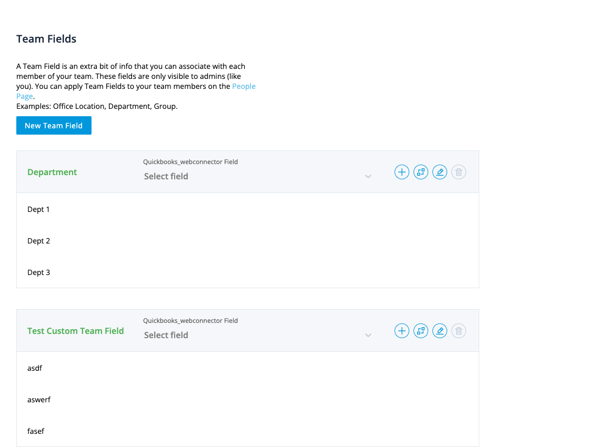
Task: Click the plus icon in Department row
Action: pyautogui.click(x=402, y=172)
